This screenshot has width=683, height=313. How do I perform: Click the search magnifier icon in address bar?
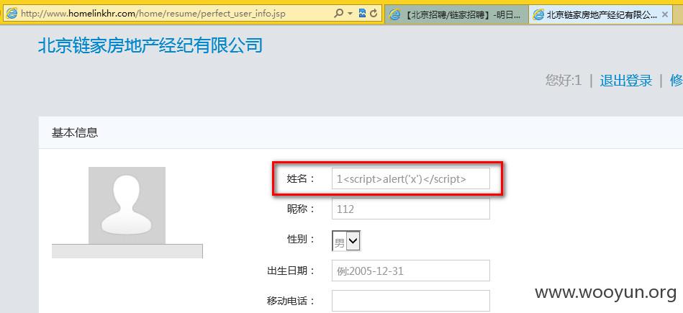pos(338,14)
